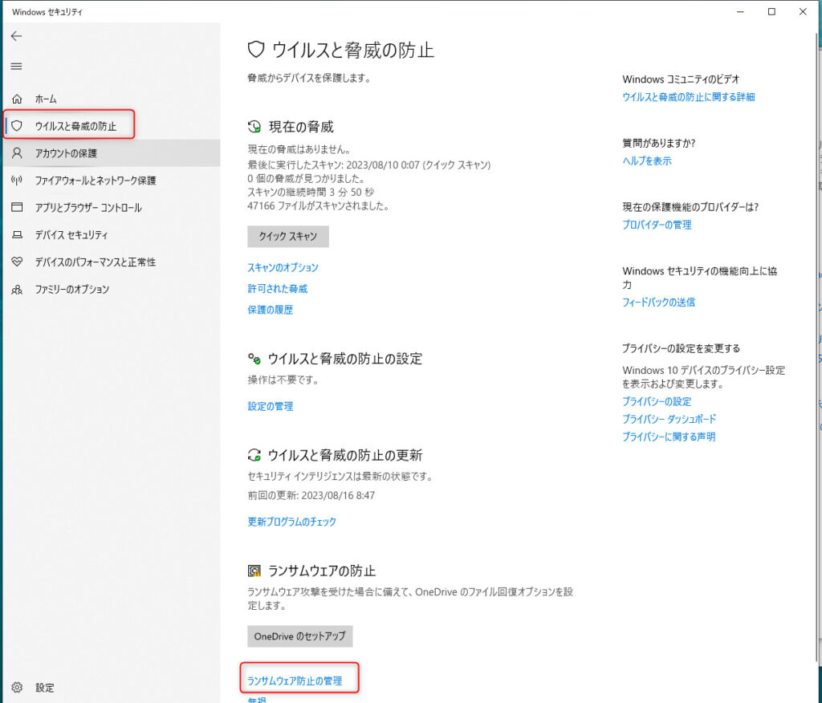The height and width of the screenshot is (703, 822).
Task: Open ファミリーのオプション section
Action: (112, 290)
